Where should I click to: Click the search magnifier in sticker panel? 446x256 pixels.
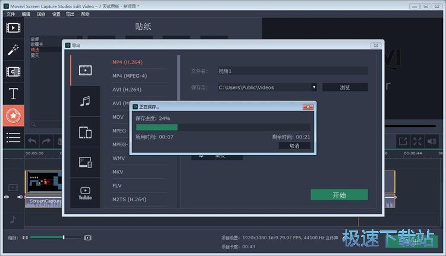[33, 125]
